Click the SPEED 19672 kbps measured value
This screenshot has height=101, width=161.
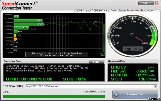147,79
